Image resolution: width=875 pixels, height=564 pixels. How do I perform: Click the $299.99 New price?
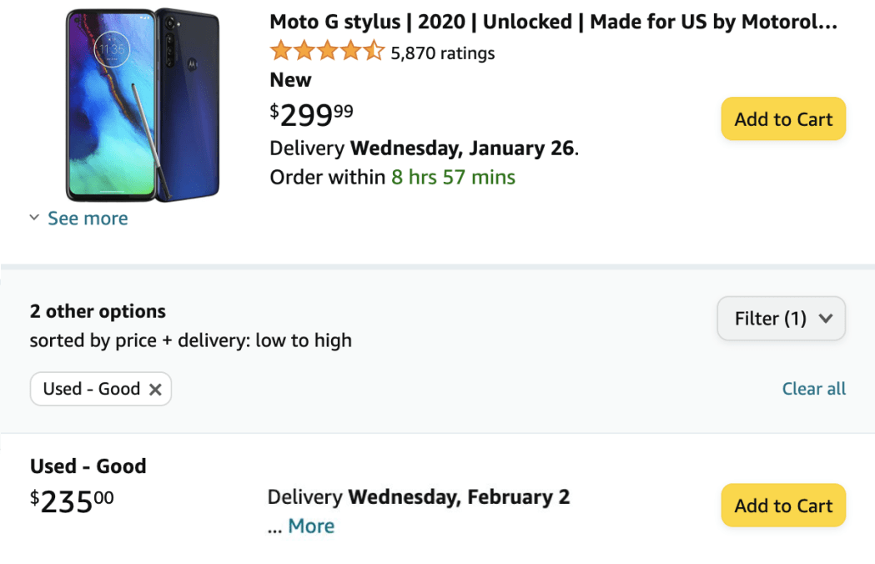311,114
